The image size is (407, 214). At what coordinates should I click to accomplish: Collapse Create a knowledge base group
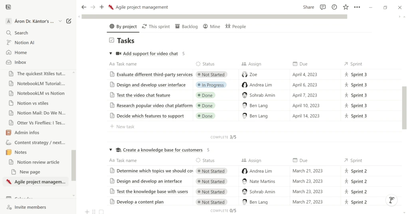(111, 150)
